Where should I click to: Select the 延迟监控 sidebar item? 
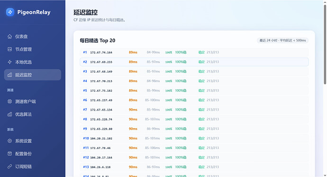click(x=33, y=75)
